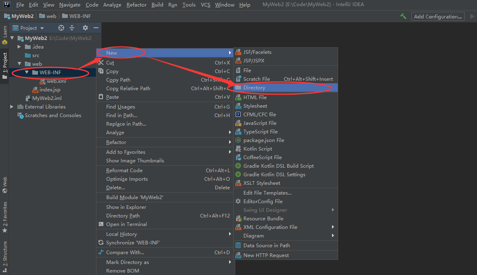This screenshot has height=275, width=477.
Task: Click the Gradle Kotlin DSL Settings icon
Action: [x=238, y=174]
